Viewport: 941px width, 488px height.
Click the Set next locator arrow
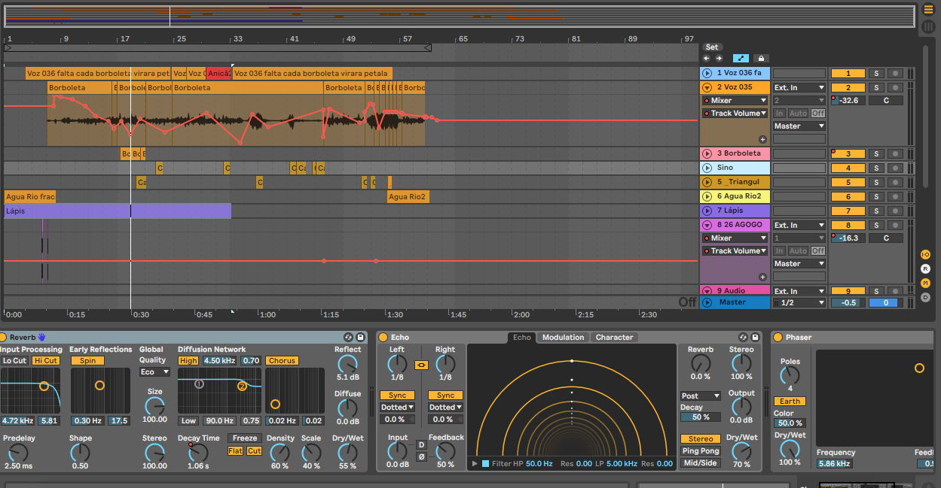pyautogui.click(x=719, y=58)
